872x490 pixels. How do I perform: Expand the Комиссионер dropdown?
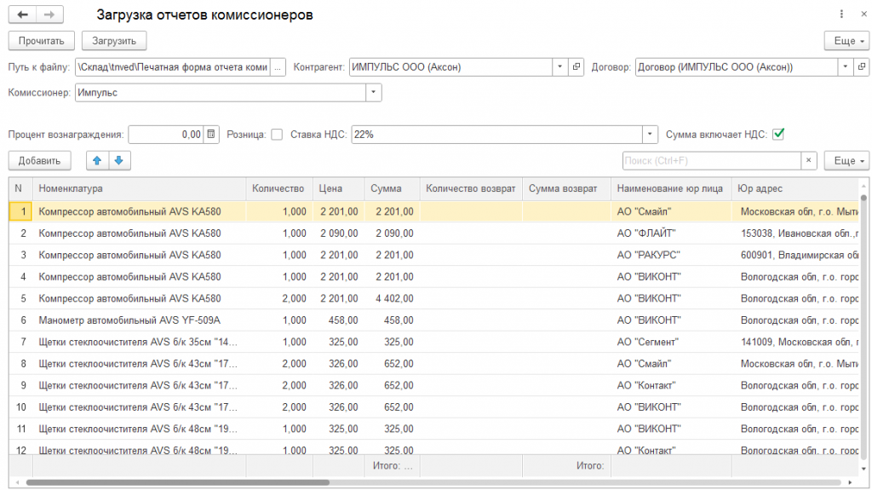pyautogui.click(x=374, y=92)
